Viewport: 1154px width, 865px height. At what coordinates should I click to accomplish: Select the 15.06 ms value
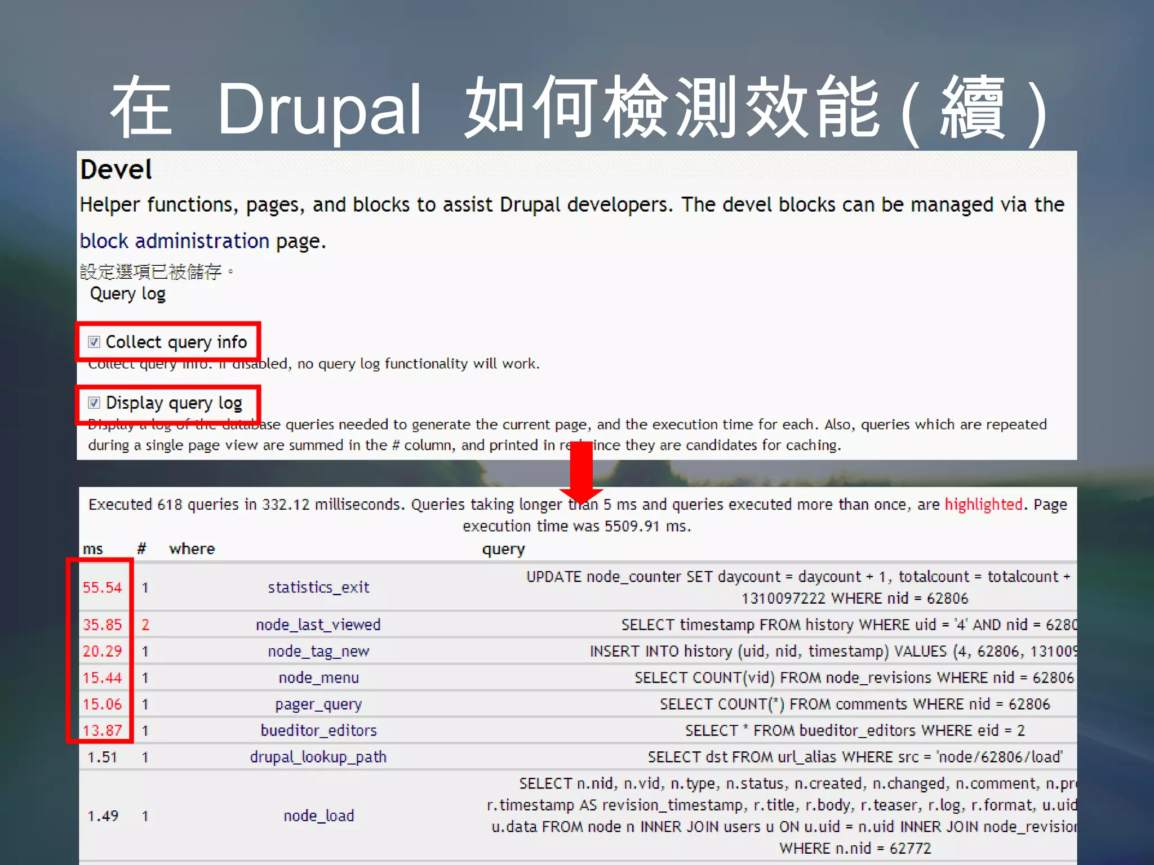click(x=102, y=704)
